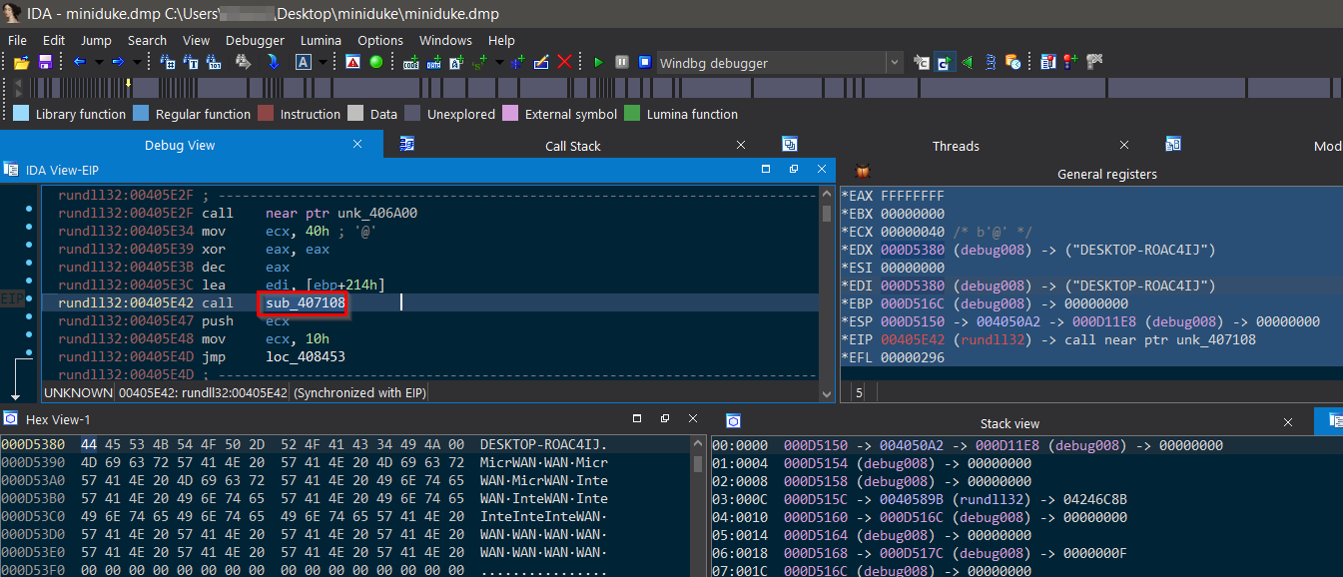Click the CODE conversion toolbar icon
The image size is (1343, 577).
410,62
